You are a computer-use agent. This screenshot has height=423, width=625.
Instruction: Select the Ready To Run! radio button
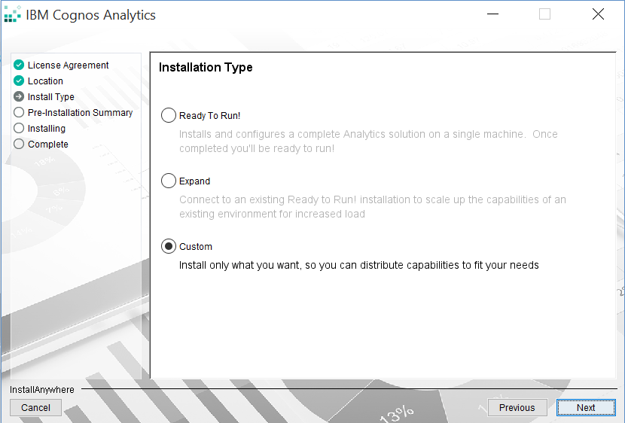point(169,115)
